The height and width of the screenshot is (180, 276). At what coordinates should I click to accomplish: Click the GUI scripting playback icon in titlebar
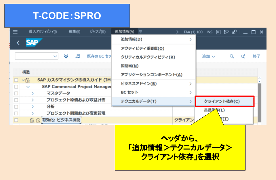(x=218, y=32)
